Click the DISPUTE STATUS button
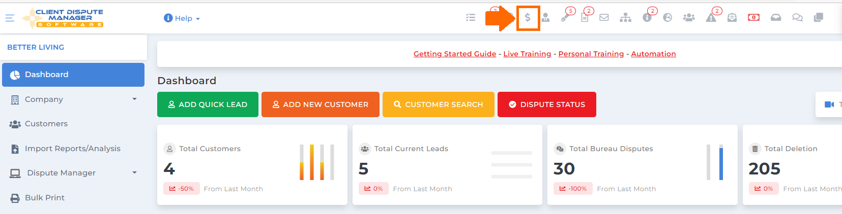The height and width of the screenshot is (214, 842). pos(547,104)
